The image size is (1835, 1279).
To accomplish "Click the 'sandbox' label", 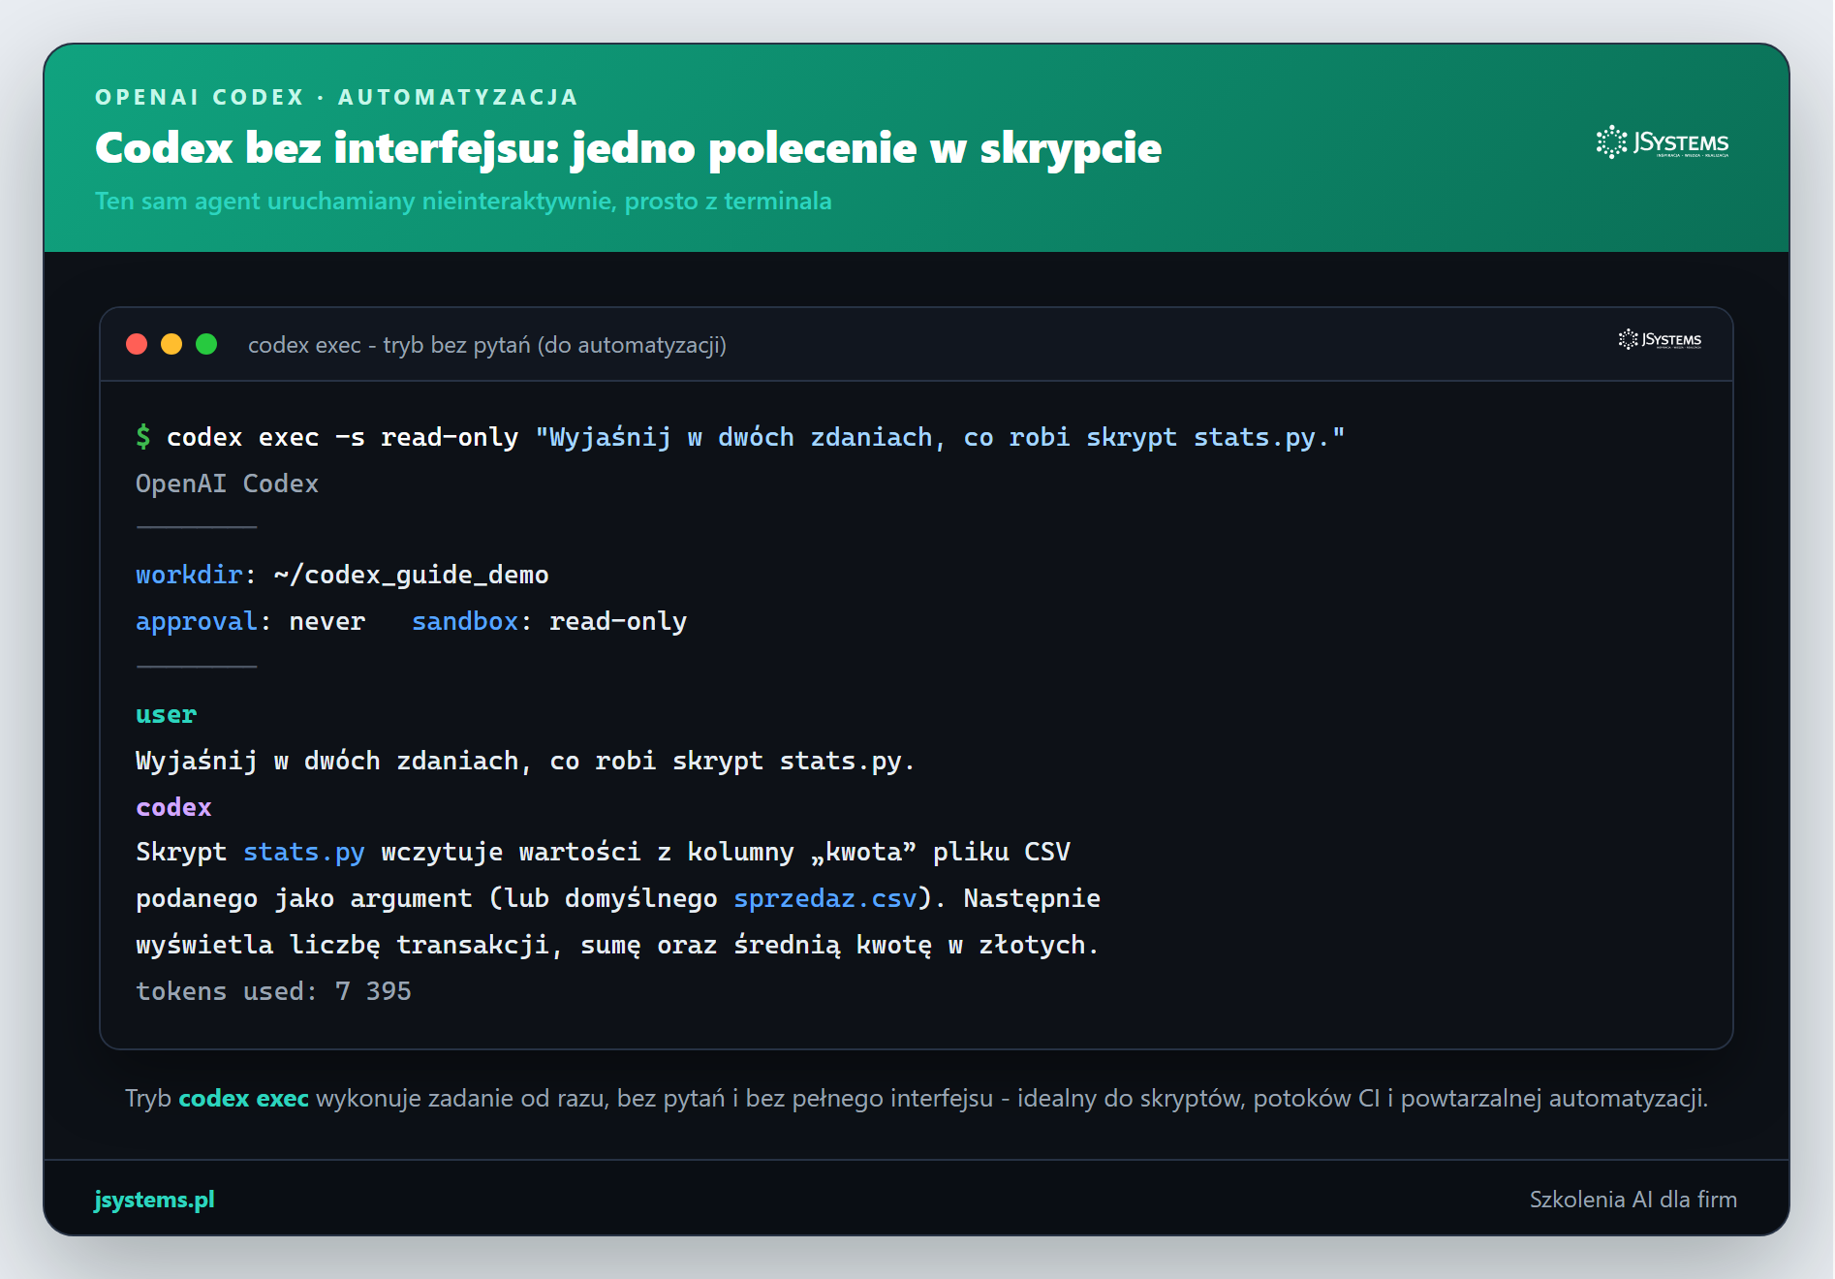I will point(465,621).
